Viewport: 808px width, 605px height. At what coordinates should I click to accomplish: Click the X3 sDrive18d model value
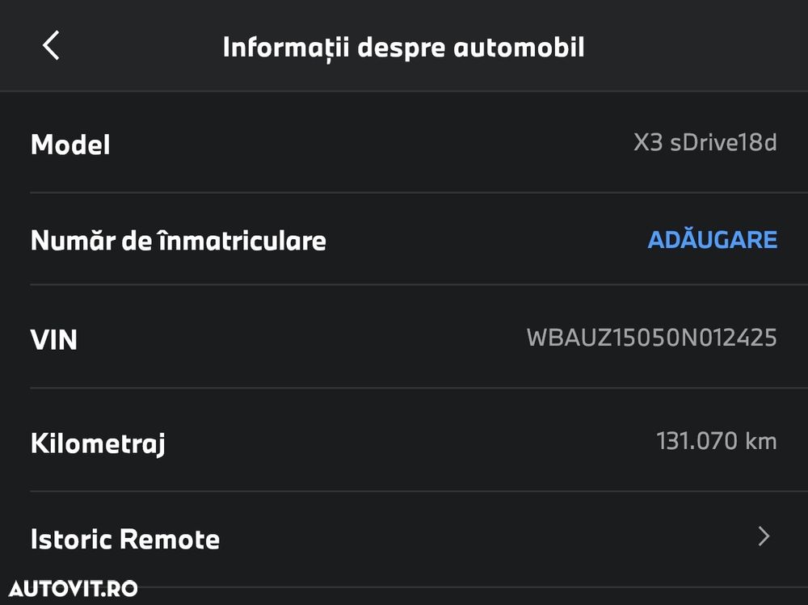coord(705,144)
